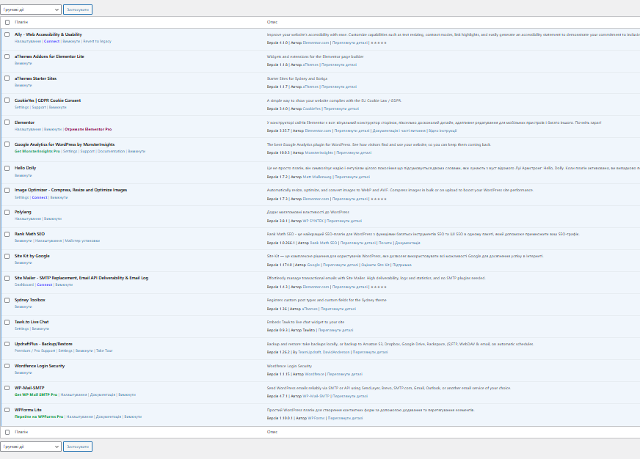Screen dimensions: 640x459
Task: Check the aThemes Addons for Elementor Lite row
Action: pos(7,56)
